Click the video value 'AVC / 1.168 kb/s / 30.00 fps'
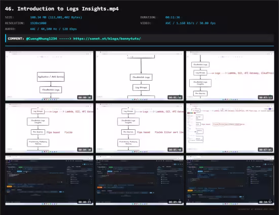 190,23
